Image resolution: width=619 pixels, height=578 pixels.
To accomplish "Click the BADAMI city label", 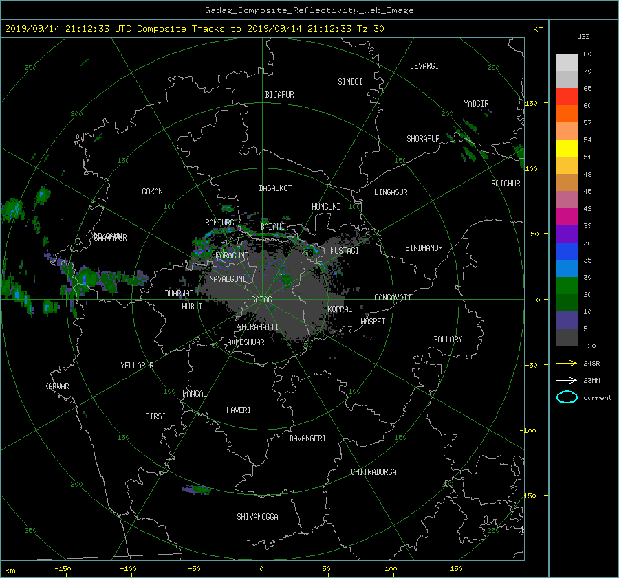I will 272,227.
